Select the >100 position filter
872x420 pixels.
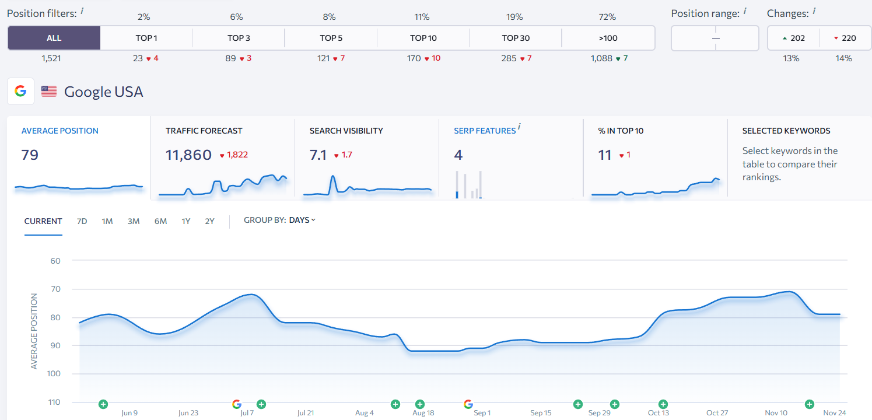click(608, 38)
